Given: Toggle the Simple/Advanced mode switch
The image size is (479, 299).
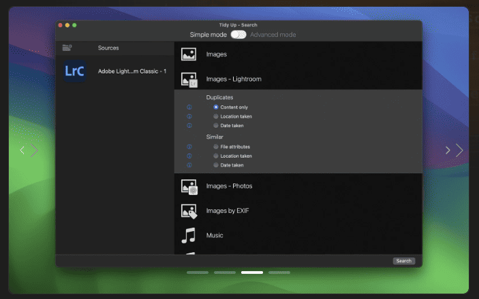Looking at the screenshot, I should (238, 35).
